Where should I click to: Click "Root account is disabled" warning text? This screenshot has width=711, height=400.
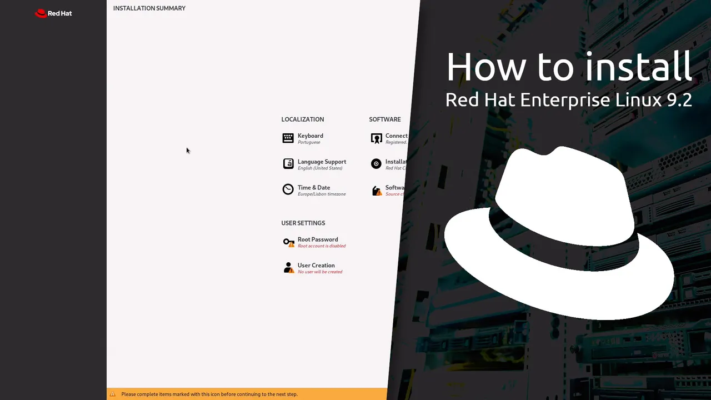tap(322, 246)
